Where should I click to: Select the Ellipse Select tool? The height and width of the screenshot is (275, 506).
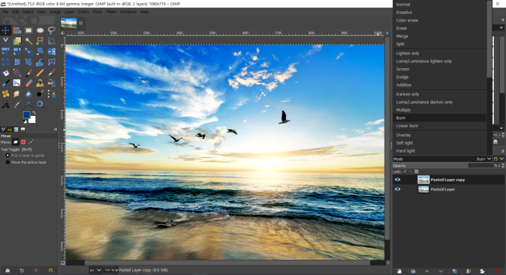pyautogui.click(x=39, y=30)
